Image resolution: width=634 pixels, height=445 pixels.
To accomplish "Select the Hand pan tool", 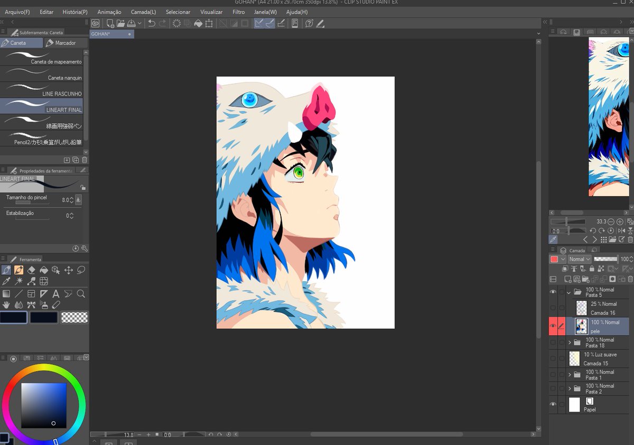I will click(6, 305).
